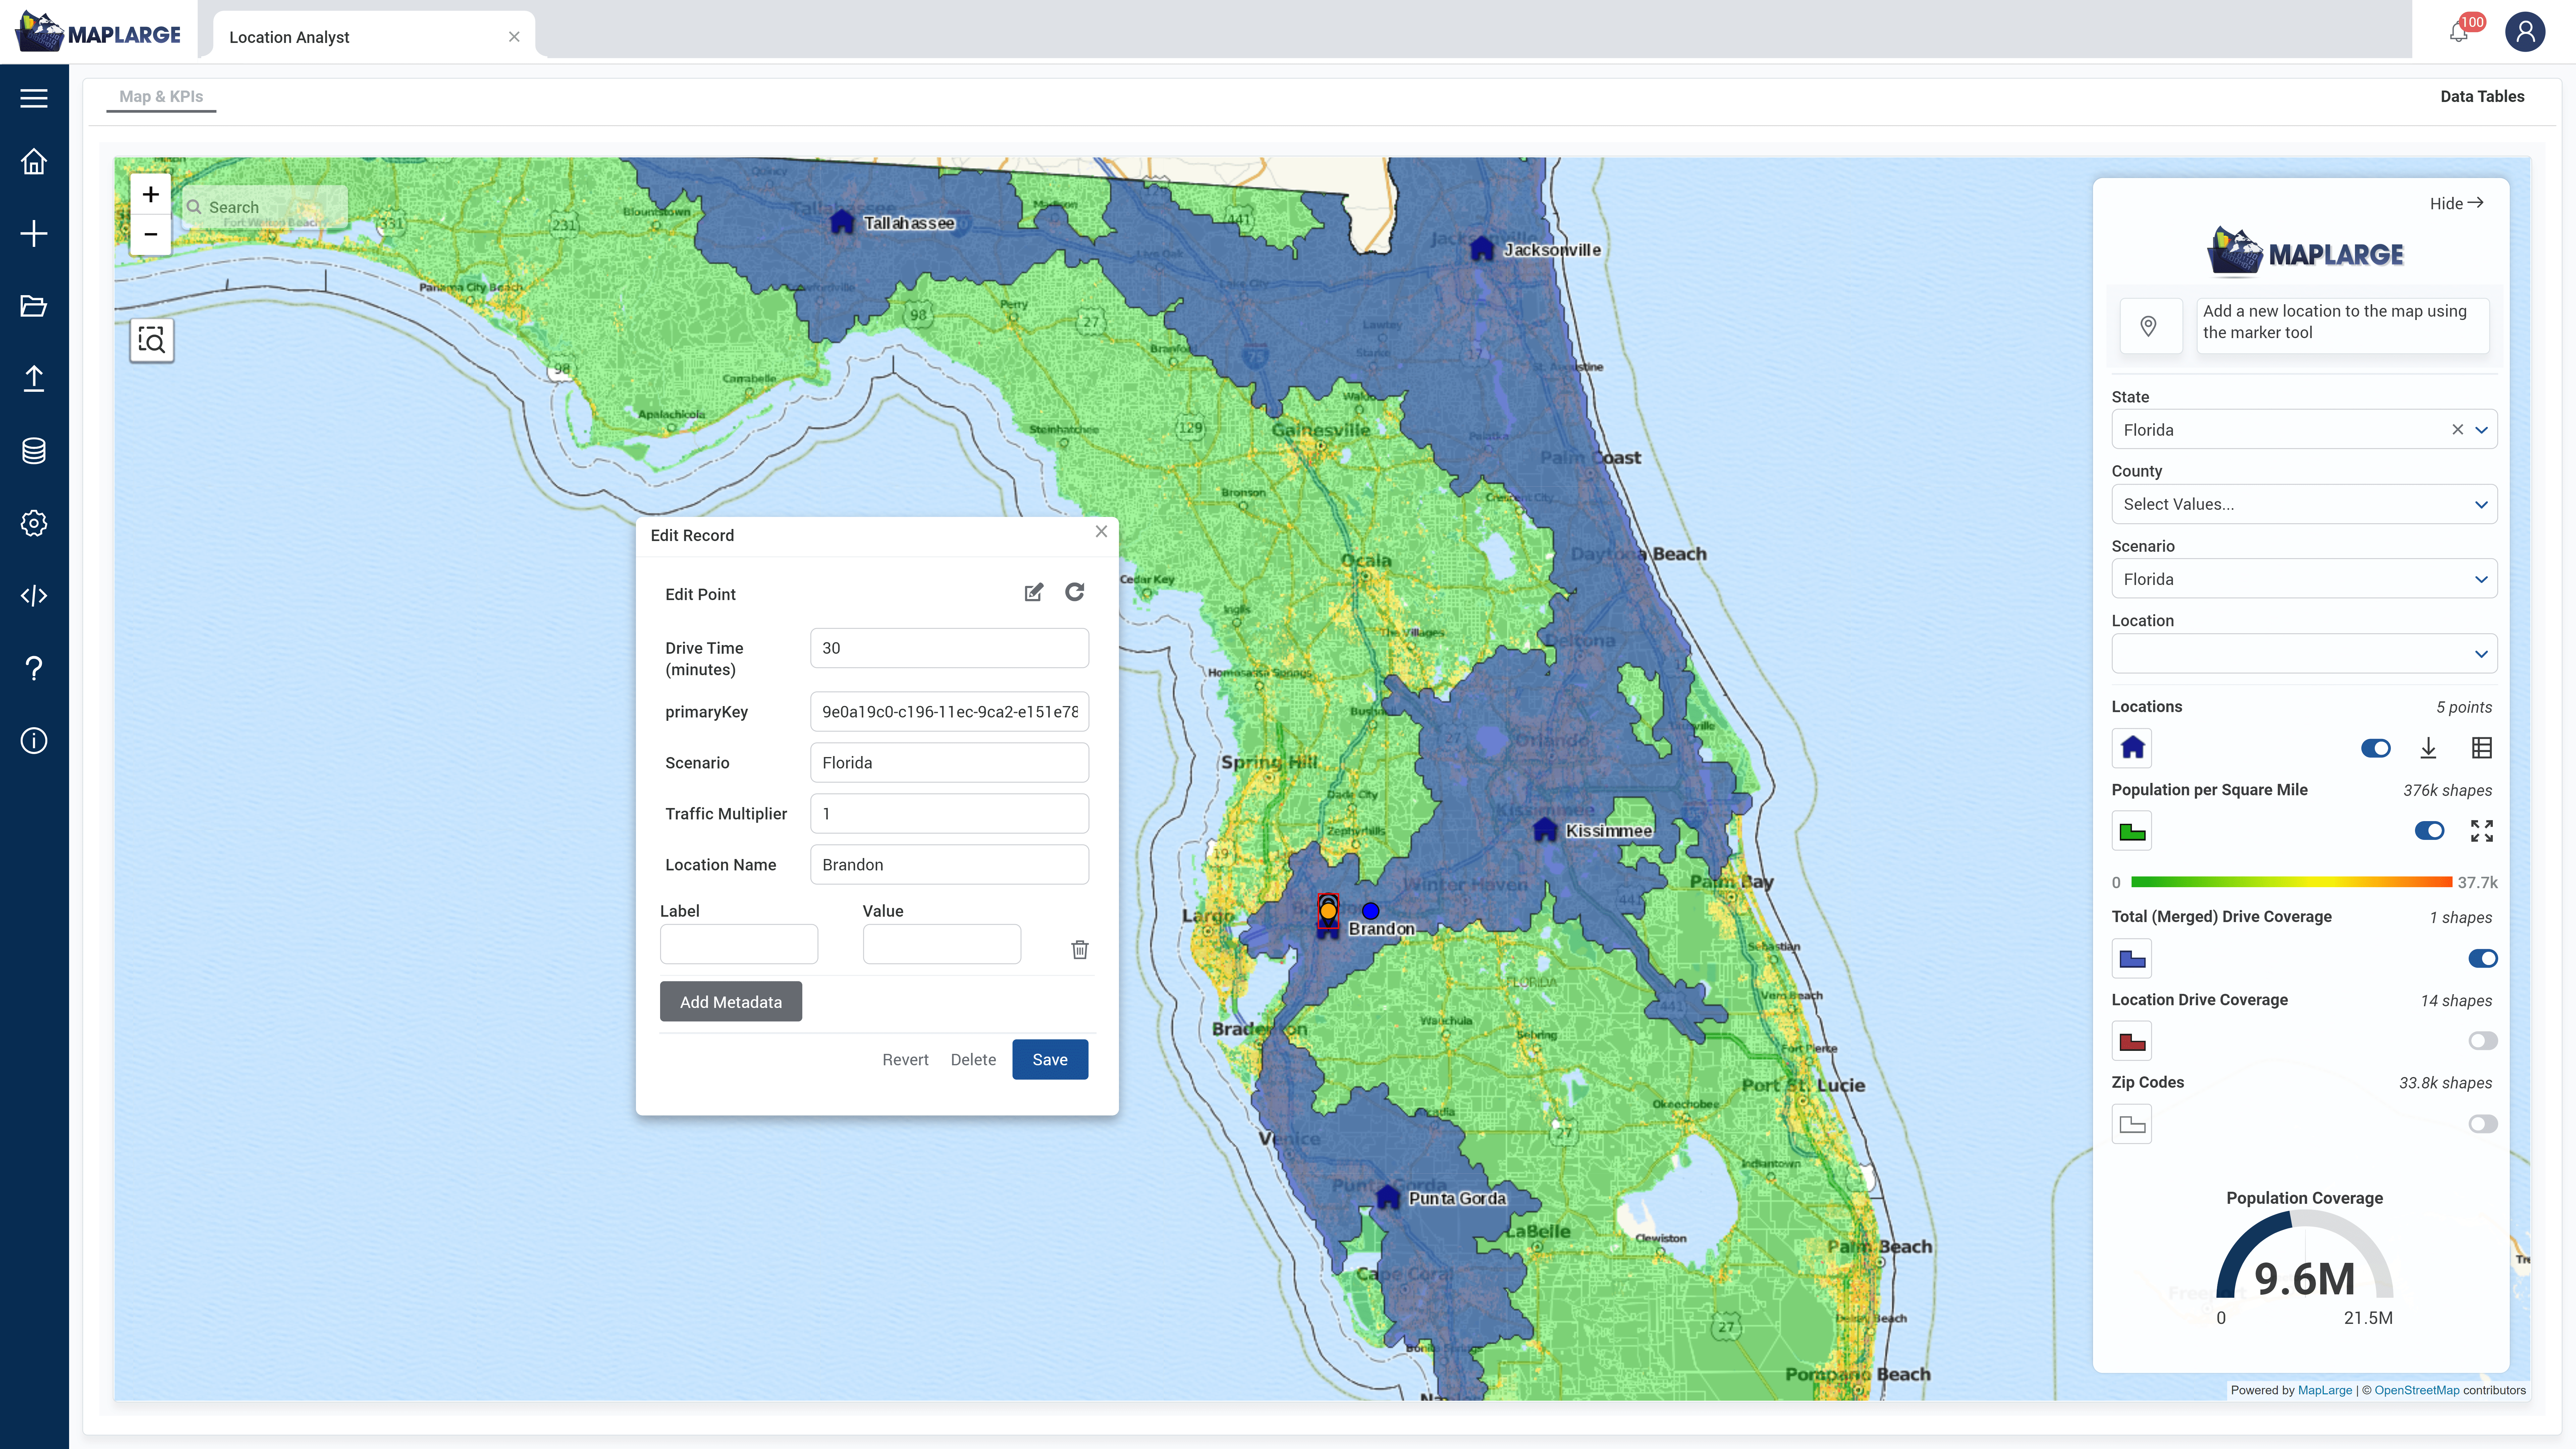Toggle Population per Square Mile layer
2576x1449 pixels.
[2429, 831]
